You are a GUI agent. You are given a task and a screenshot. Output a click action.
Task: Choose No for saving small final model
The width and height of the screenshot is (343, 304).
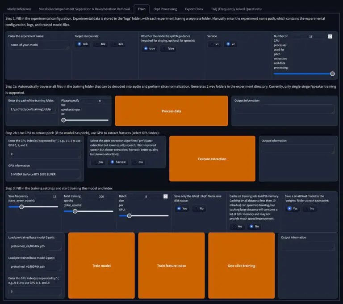coord(310,208)
